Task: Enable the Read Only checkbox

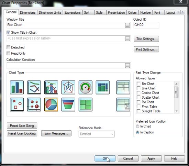Action: 8,53
